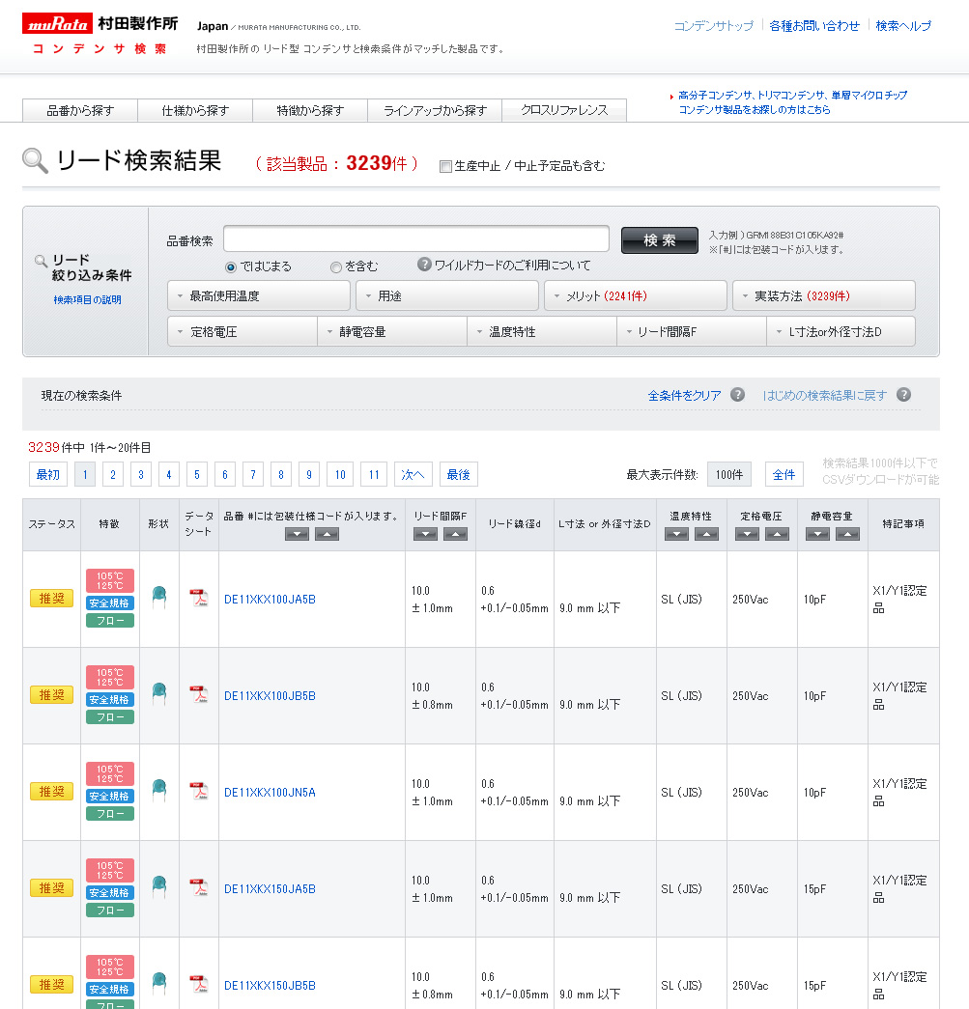Open コンデンサトップ link
The image size is (969, 1009).
(713, 26)
